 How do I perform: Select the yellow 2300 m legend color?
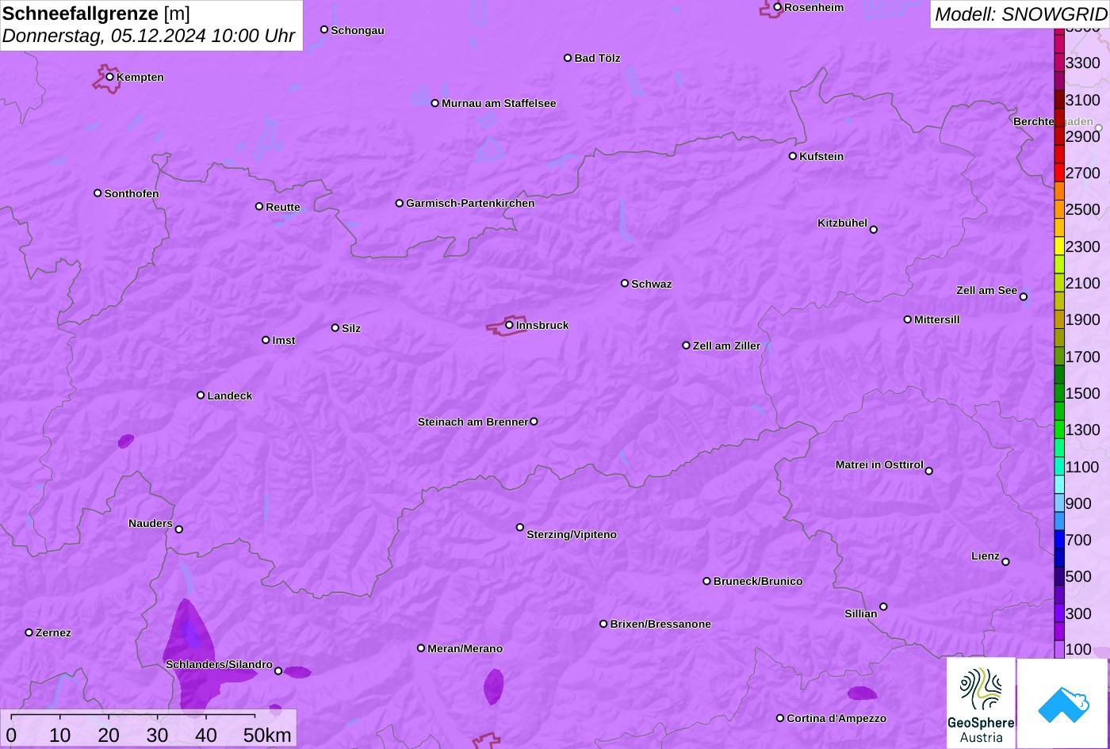[x=1059, y=246]
